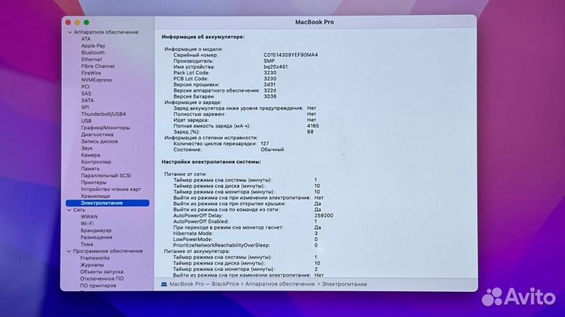Select Хранилище in the sidebar

click(95, 196)
